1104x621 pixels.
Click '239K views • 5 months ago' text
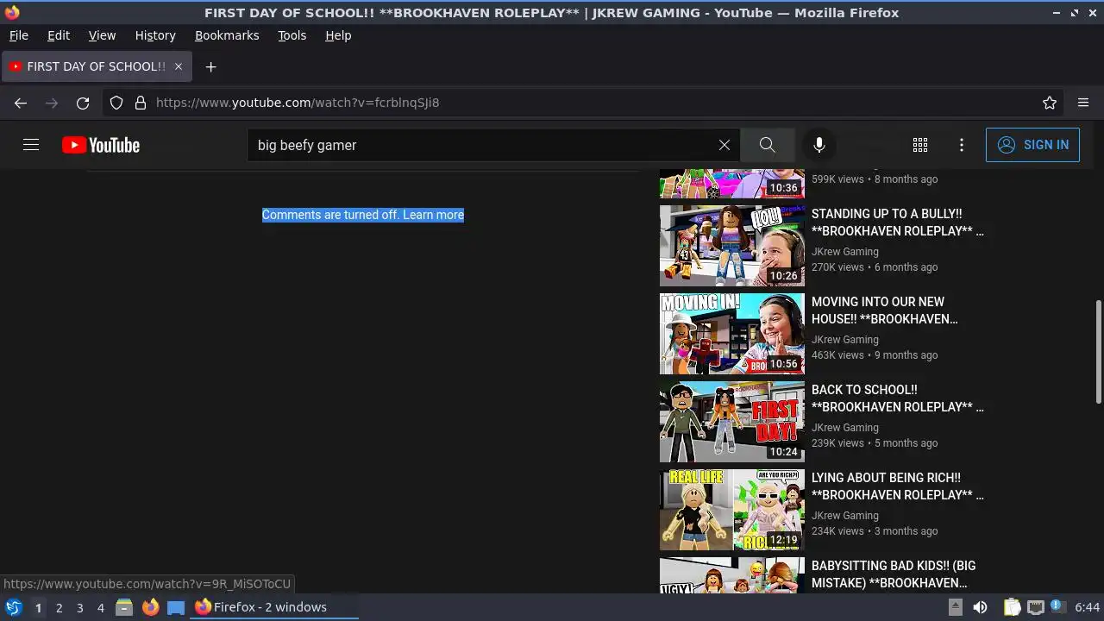click(875, 443)
